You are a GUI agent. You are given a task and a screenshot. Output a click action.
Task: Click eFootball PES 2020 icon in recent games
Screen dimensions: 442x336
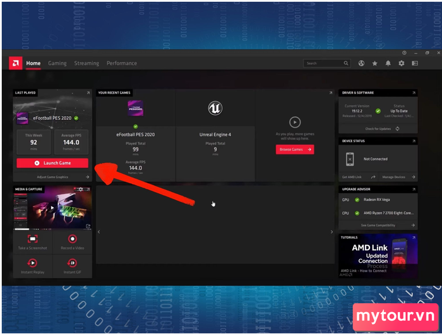tap(136, 108)
